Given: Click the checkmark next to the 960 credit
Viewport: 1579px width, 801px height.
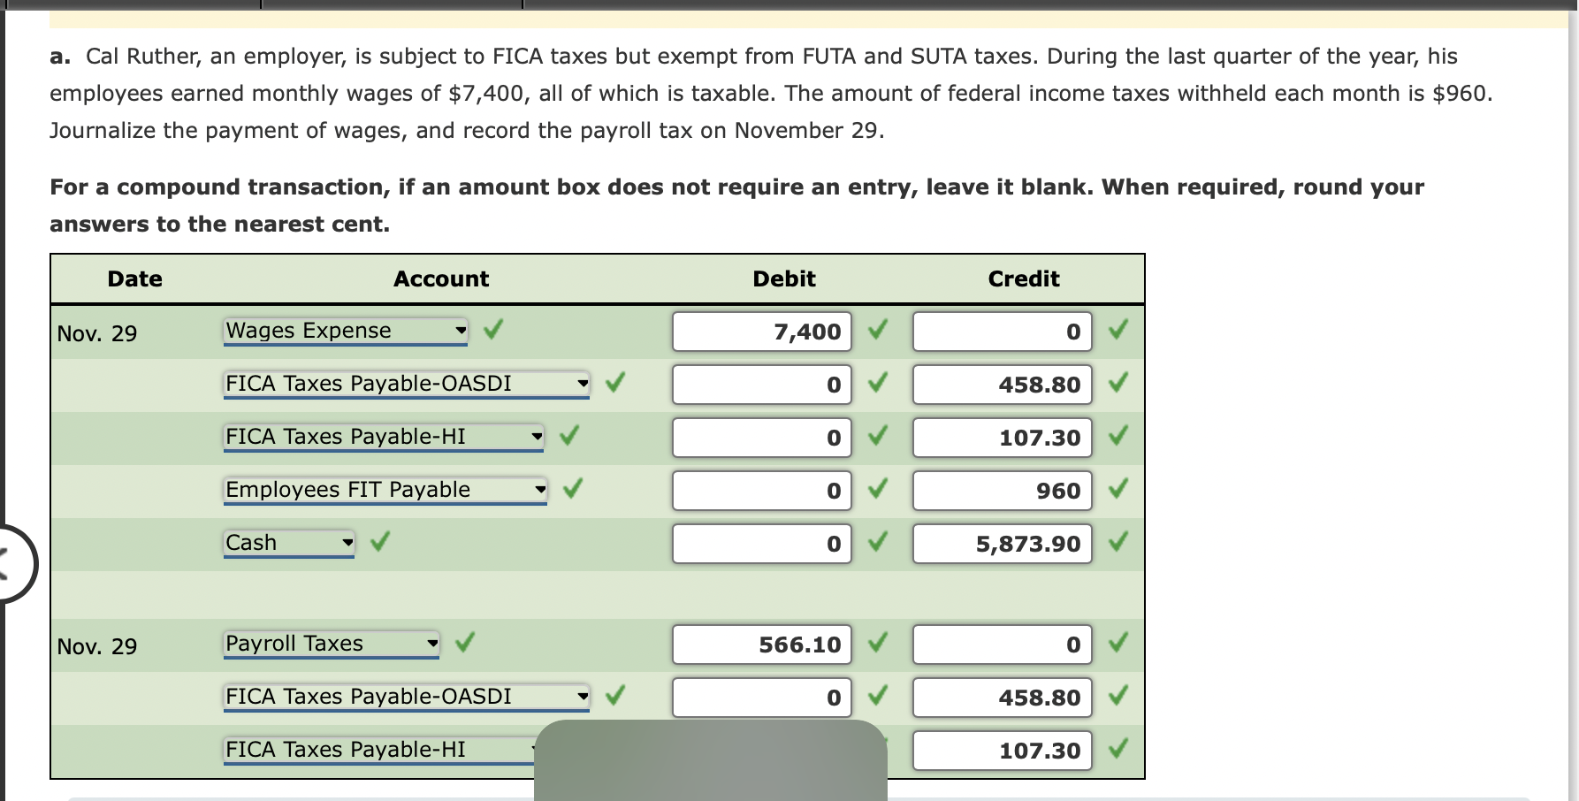Looking at the screenshot, I should coord(1118,490).
